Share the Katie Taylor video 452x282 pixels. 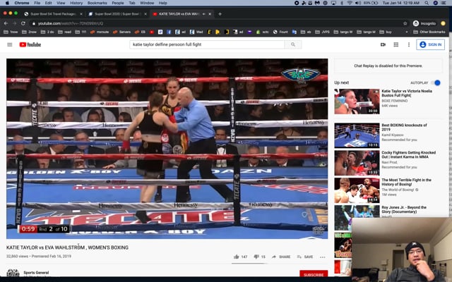point(281,257)
